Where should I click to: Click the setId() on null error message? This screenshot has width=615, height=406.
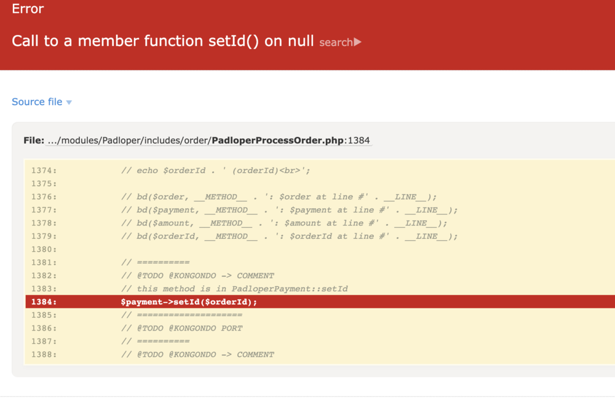tap(163, 41)
